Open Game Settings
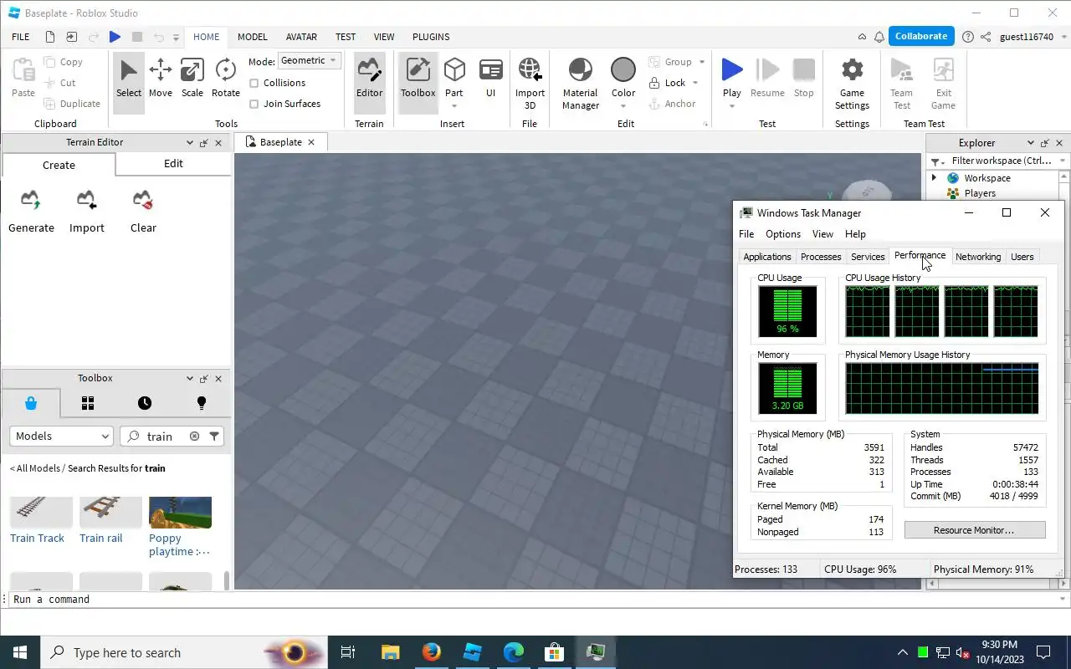The width and height of the screenshot is (1071, 669). click(x=852, y=84)
